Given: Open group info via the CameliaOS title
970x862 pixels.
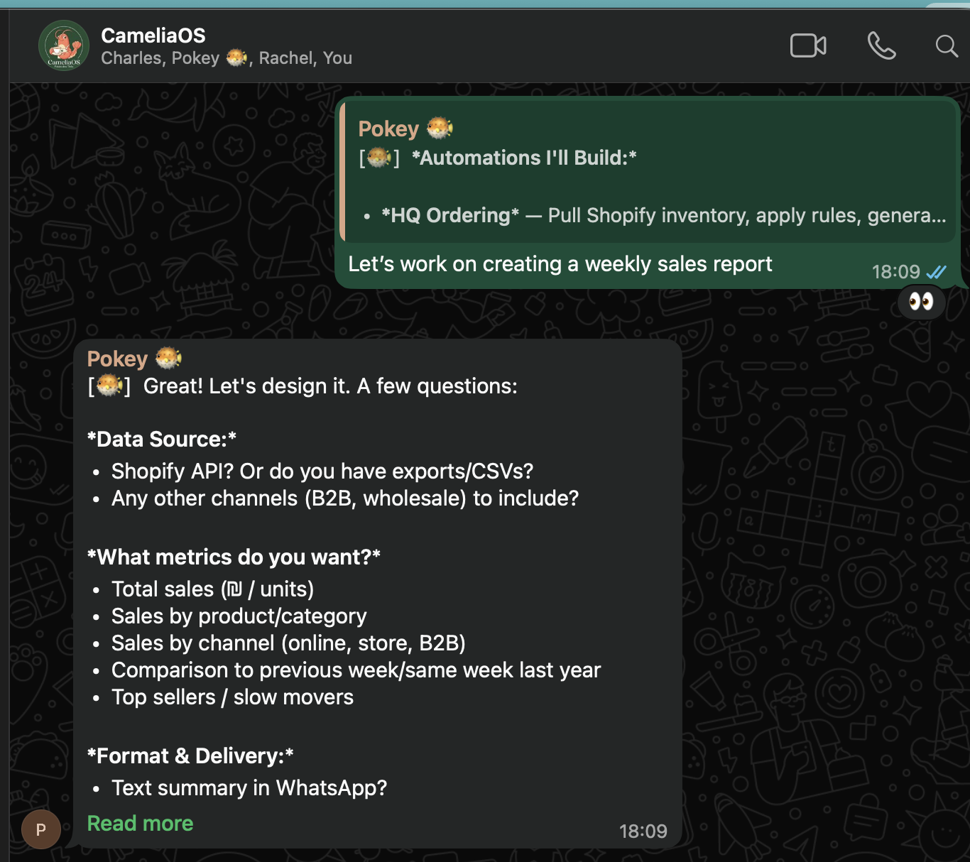Looking at the screenshot, I should (153, 36).
